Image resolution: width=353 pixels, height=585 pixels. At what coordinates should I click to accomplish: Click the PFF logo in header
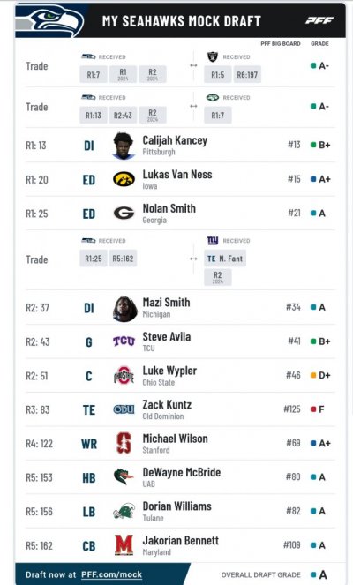pyautogui.click(x=319, y=20)
